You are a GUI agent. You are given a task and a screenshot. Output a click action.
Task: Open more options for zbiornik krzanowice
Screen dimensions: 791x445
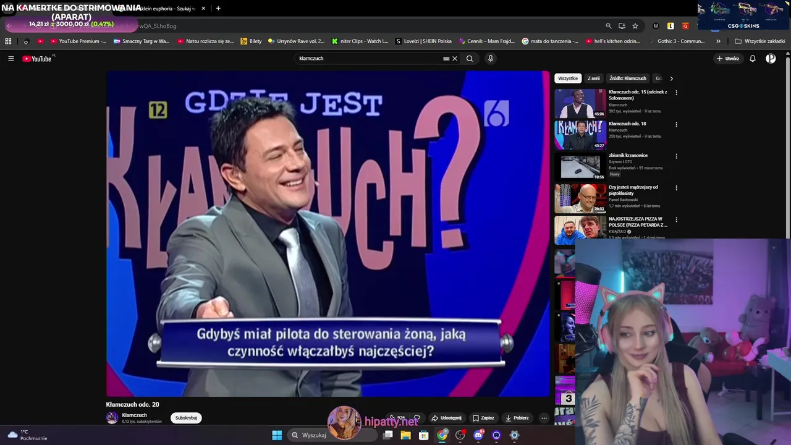coord(676,156)
